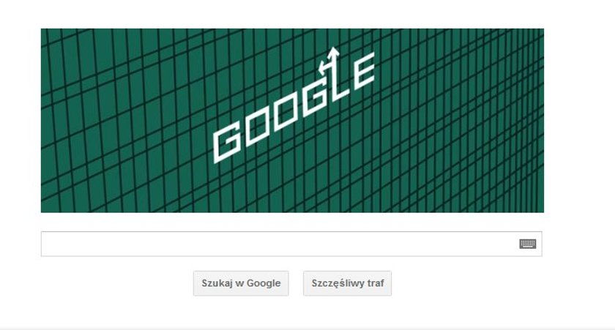The width and height of the screenshot is (615, 330).
Task: Click the Szczęśliwy traf button
Action: click(x=347, y=283)
